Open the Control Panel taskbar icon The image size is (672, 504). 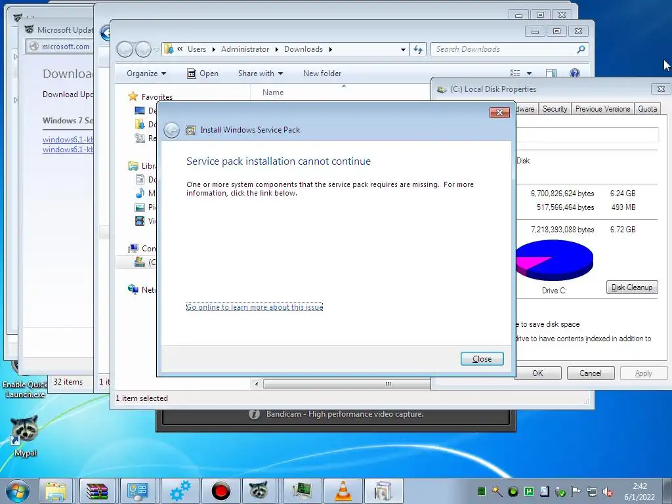138,492
